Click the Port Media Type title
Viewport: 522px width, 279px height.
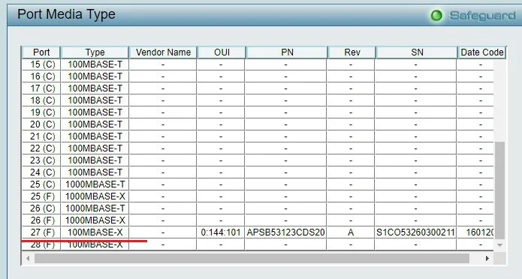pyautogui.click(x=66, y=14)
